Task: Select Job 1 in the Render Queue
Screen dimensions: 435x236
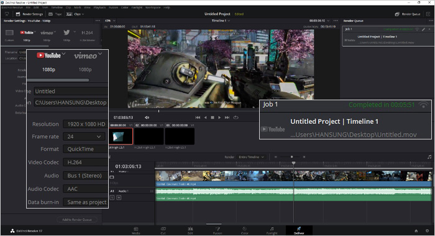Action: tap(388, 36)
